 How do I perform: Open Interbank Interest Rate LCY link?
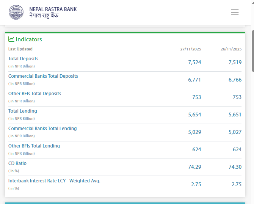point(54,181)
